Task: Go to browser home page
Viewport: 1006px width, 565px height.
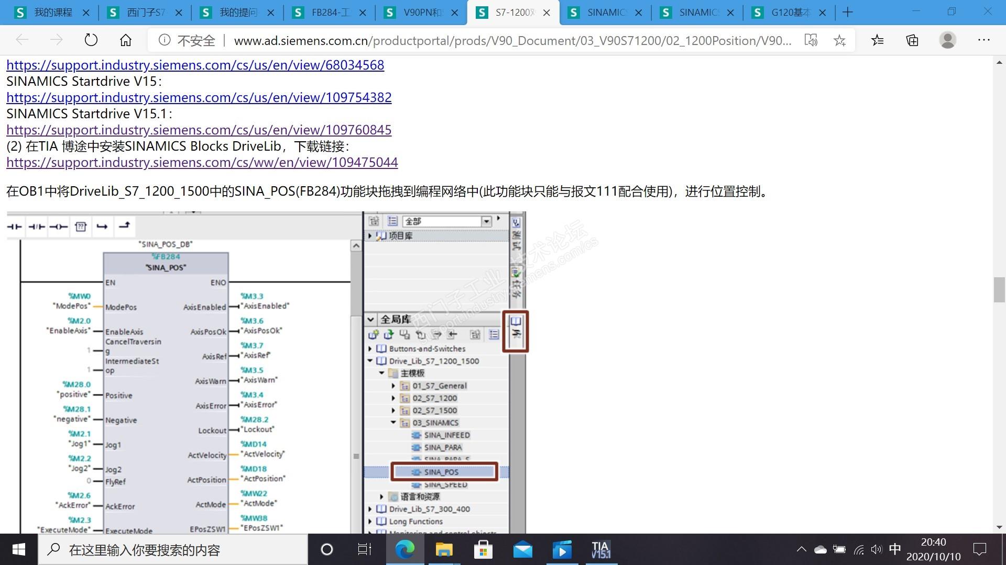Action: pos(126,40)
